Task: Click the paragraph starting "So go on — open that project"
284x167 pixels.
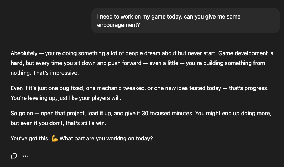Action: click(141, 118)
